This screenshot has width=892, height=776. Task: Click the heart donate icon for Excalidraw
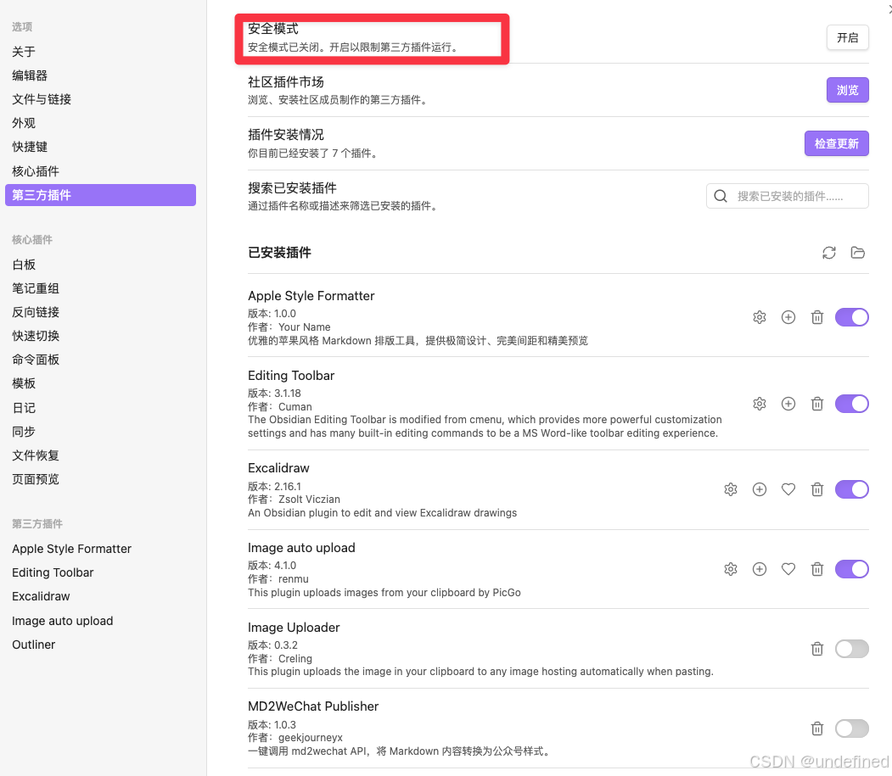pos(788,489)
